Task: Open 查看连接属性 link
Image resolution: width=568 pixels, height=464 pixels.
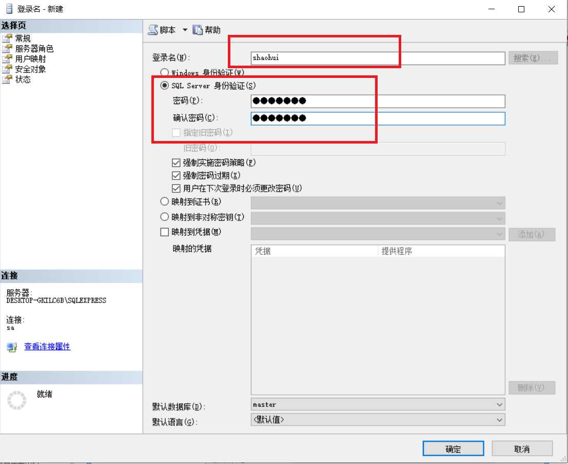Action: pos(47,347)
